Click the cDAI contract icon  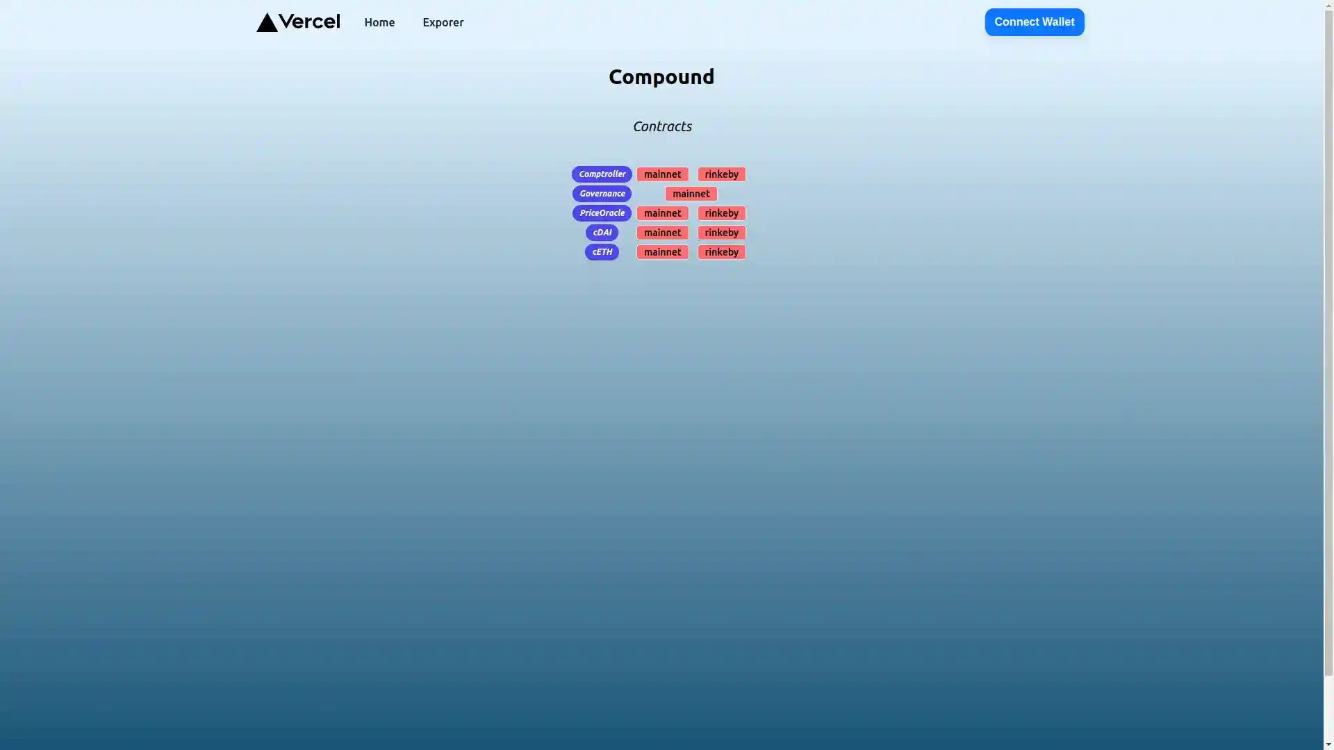tap(602, 232)
